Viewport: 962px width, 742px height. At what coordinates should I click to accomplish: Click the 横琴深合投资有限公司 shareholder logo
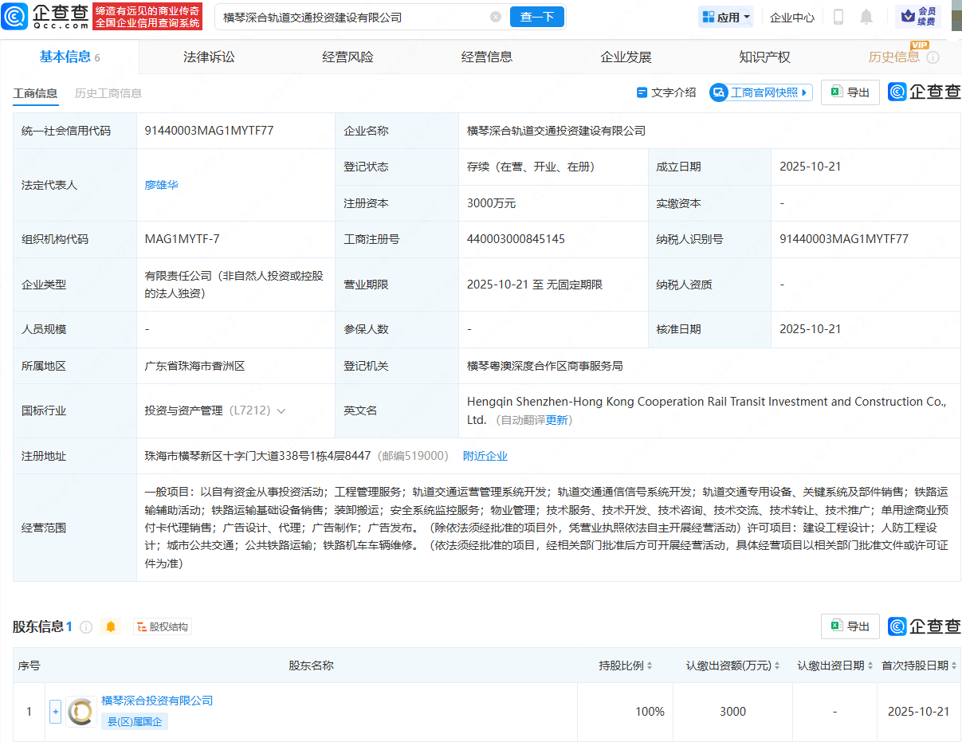(x=80, y=712)
